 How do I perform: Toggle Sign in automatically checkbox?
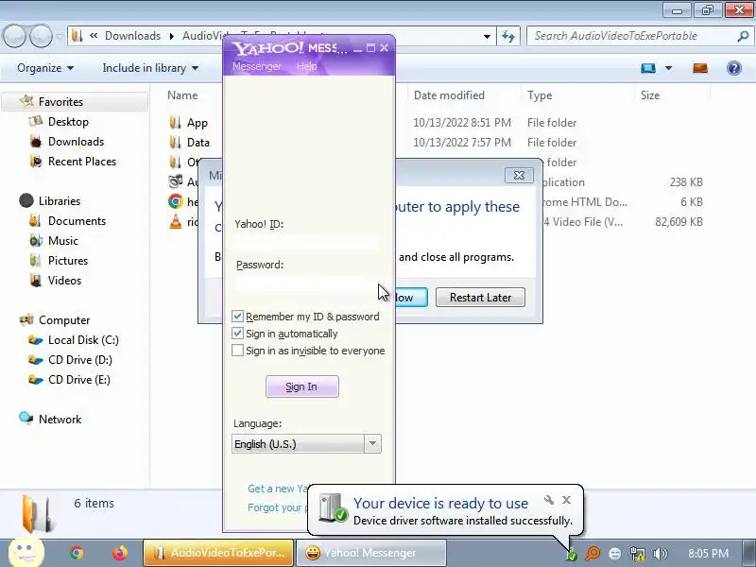click(237, 334)
